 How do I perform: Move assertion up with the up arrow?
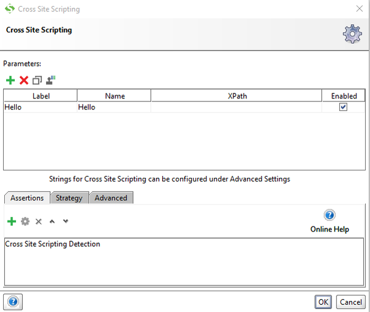click(52, 221)
